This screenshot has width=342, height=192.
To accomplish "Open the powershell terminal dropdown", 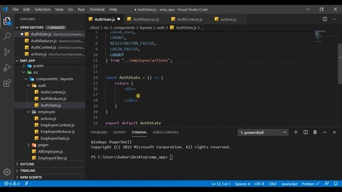I will (x=263, y=132).
